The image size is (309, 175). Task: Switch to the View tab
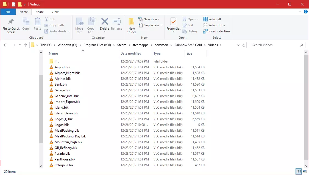[x=55, y=12]
